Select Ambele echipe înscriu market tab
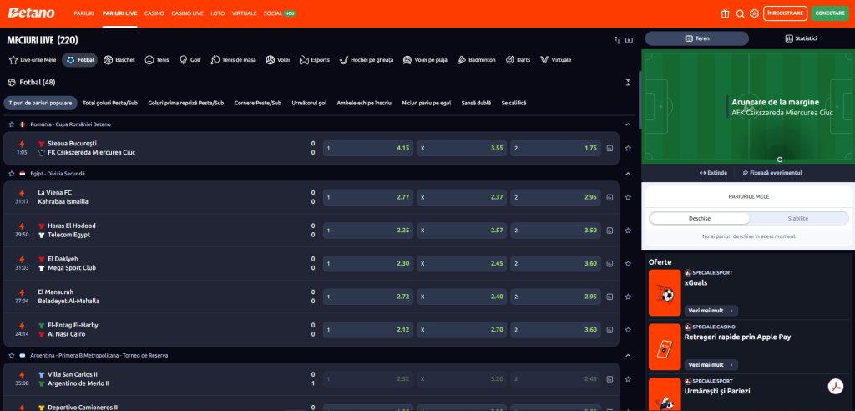 click(364, 103)
